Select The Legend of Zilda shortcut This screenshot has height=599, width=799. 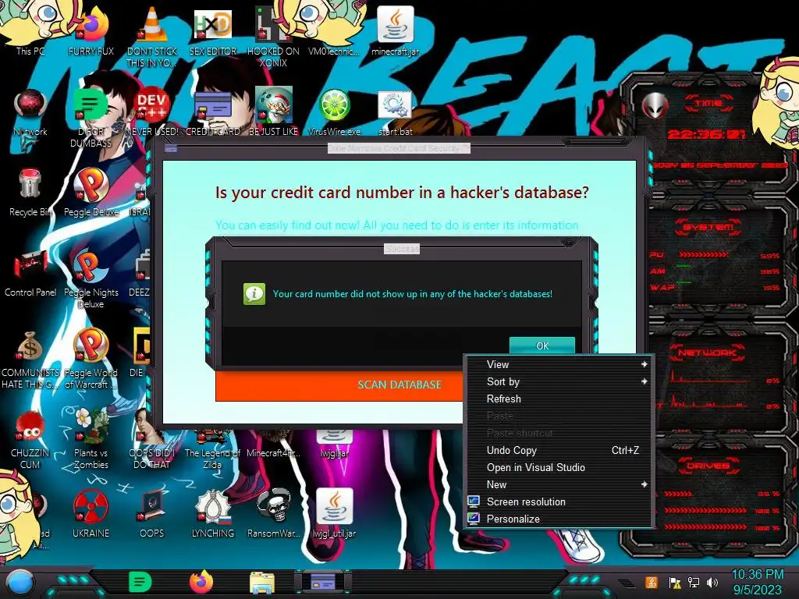[x=213, y=448]
